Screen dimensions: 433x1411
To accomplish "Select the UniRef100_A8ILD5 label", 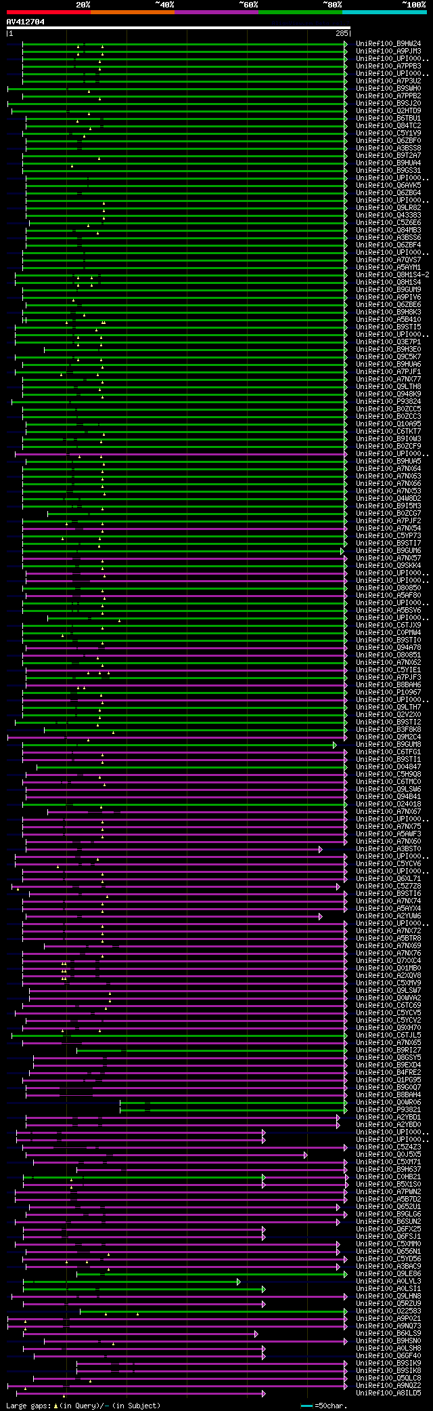I will coord(388,1393).
